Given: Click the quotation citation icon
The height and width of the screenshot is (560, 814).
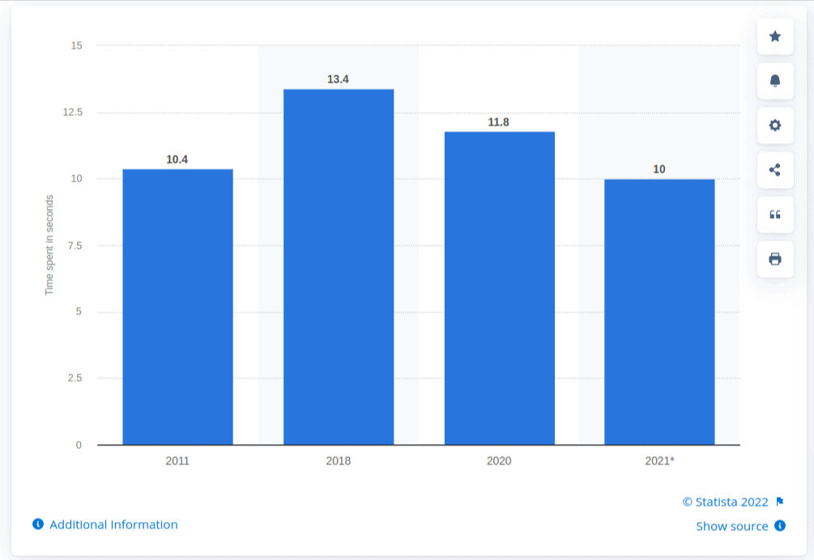Looking at the screenshot, I should pos(775,215).
